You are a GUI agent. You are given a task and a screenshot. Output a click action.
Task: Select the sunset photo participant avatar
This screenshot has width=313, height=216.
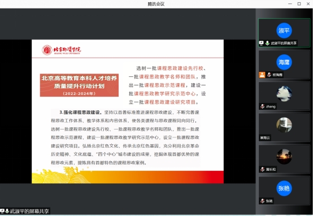[x=284, y=157]
